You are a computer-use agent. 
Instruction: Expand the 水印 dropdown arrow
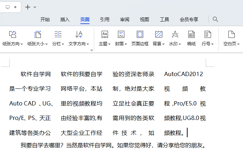pyautogui.click(x=180, y=44)
